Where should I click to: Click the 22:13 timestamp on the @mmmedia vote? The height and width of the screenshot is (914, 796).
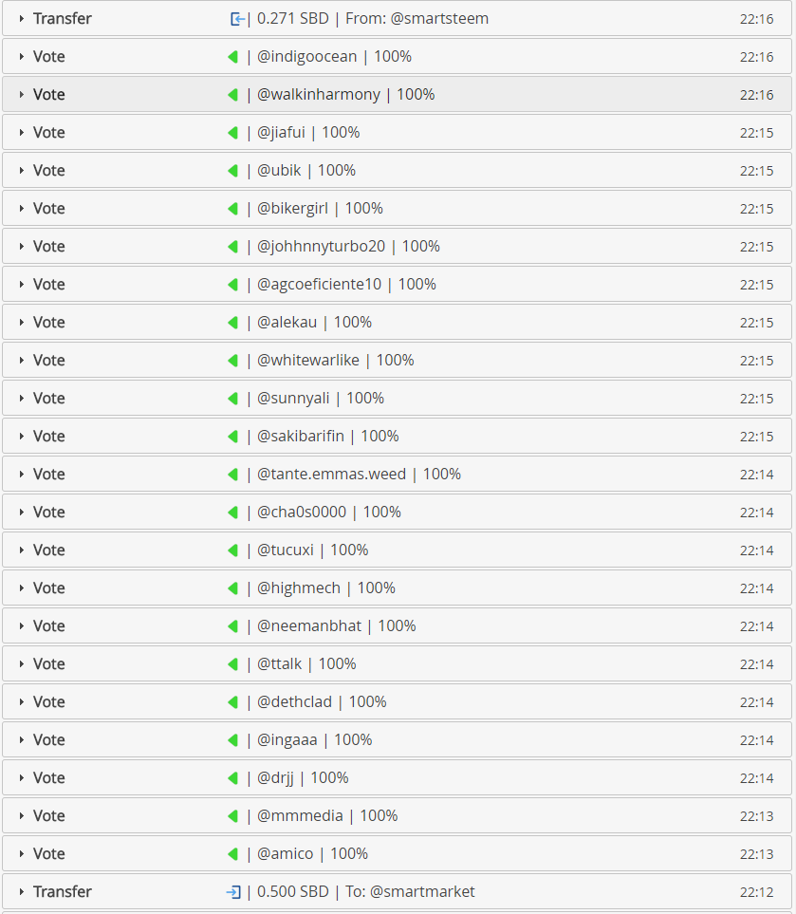756,816
